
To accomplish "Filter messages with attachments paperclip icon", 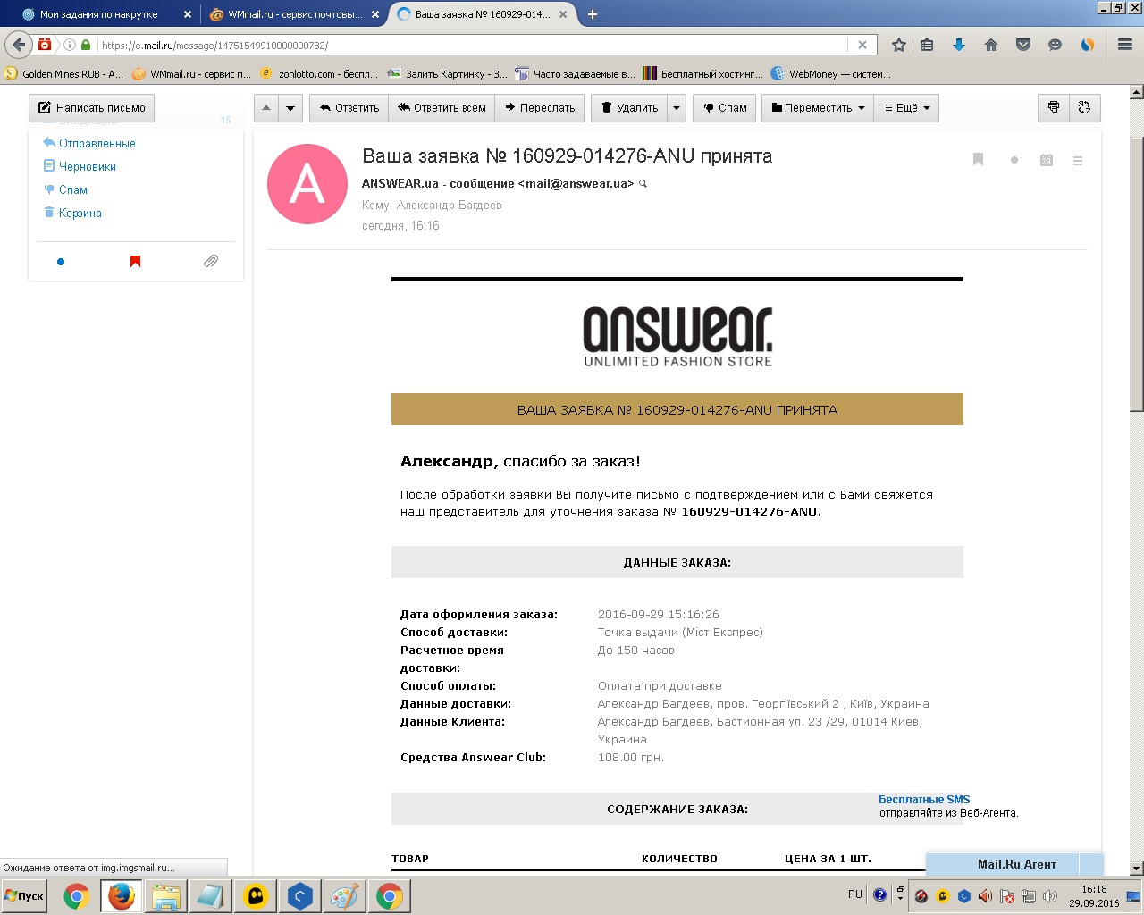I will pos(211,262).
